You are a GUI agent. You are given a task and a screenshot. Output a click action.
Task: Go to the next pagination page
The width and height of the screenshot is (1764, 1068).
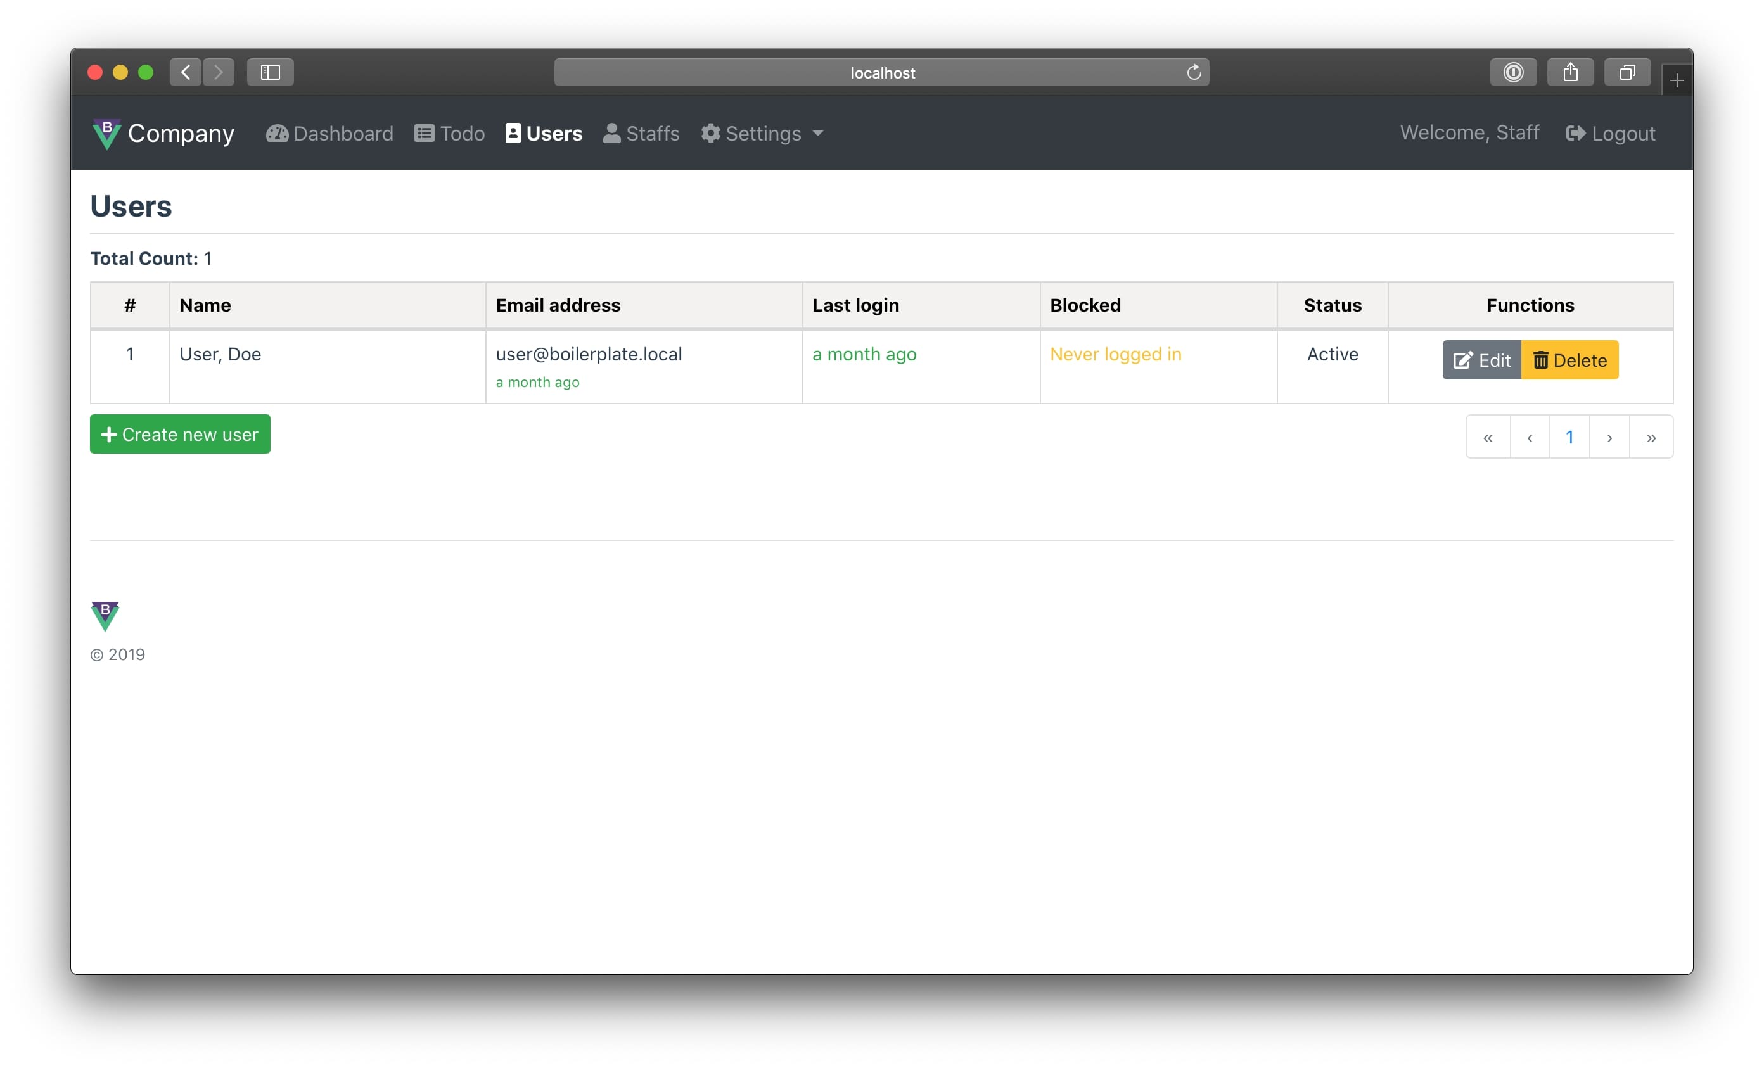[1609, 437]
